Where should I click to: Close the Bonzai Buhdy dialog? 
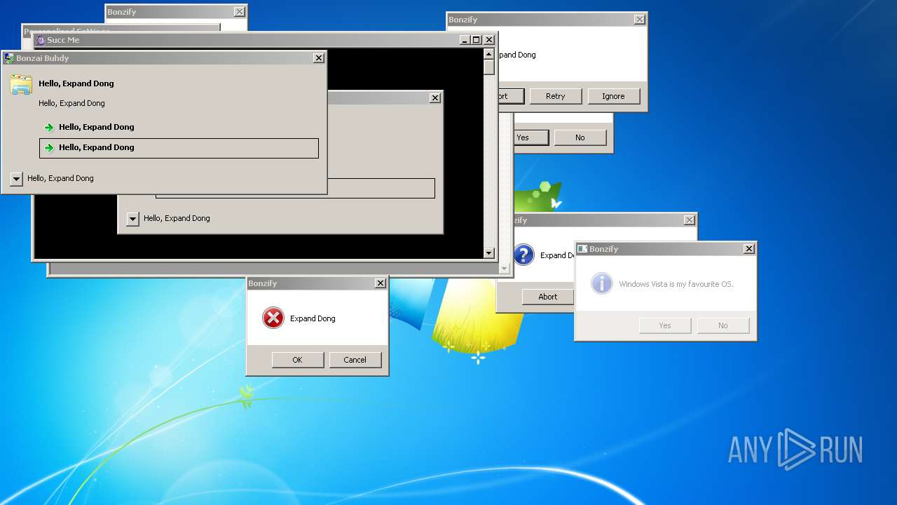[x=319, y=58]
